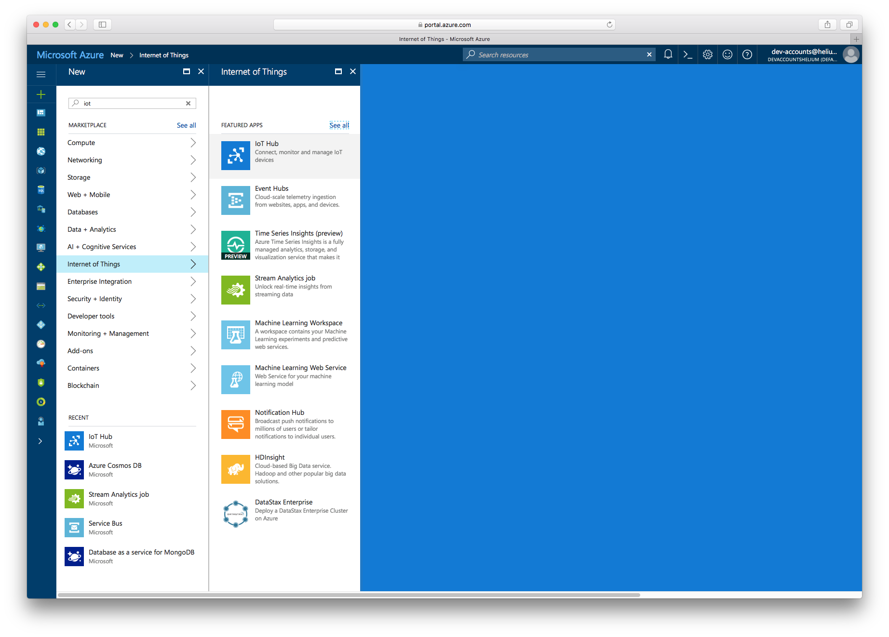Click the notifications bell icon
The image size is (889, 637).
point(668,55)
